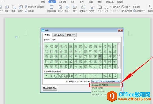Viewport: 153px width, 104px height.
Task: Select the recent symbol ¥
Action: [51, 76]
